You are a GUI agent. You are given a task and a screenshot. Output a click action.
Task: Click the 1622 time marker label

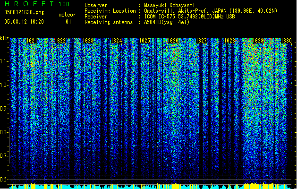(60, 41)
